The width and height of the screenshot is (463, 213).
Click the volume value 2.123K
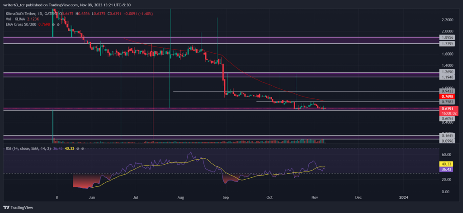32,19
